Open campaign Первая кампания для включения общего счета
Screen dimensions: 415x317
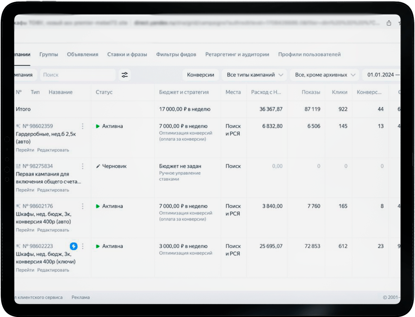pos(49,178)
